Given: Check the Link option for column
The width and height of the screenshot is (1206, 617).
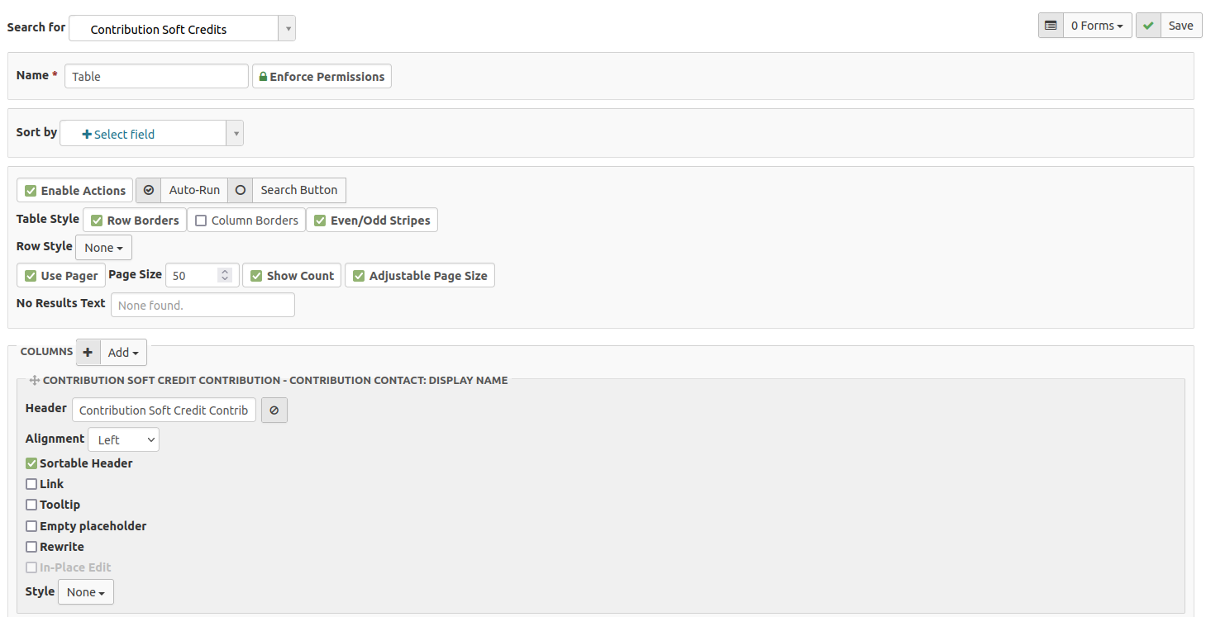Looking at the screenshot, I should pyautogui.click(x=31, y=484).
